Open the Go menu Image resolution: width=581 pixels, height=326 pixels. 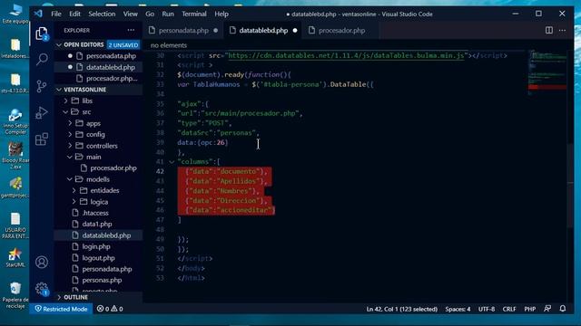point(150,14)
